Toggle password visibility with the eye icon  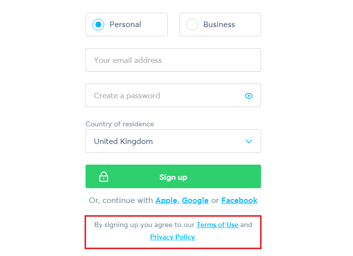coord(249,96)
